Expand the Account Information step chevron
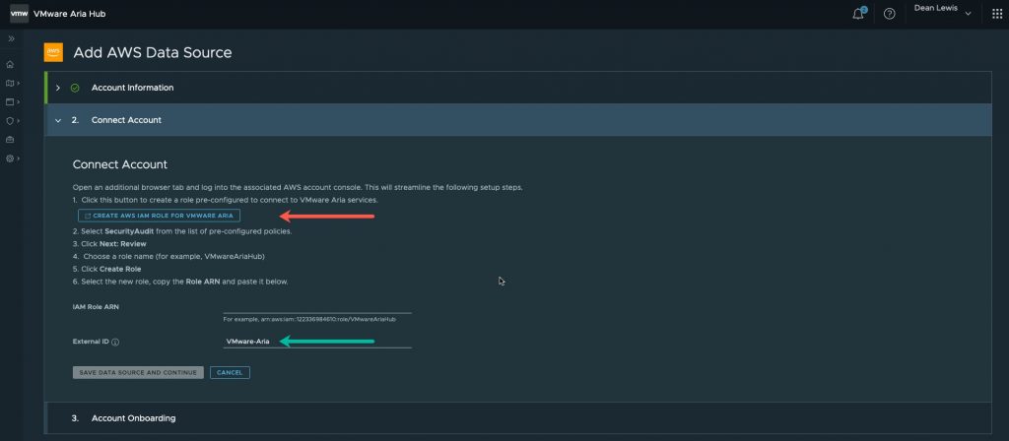The width and height of the screenshot is (1009, 441). tap(58, 88)
